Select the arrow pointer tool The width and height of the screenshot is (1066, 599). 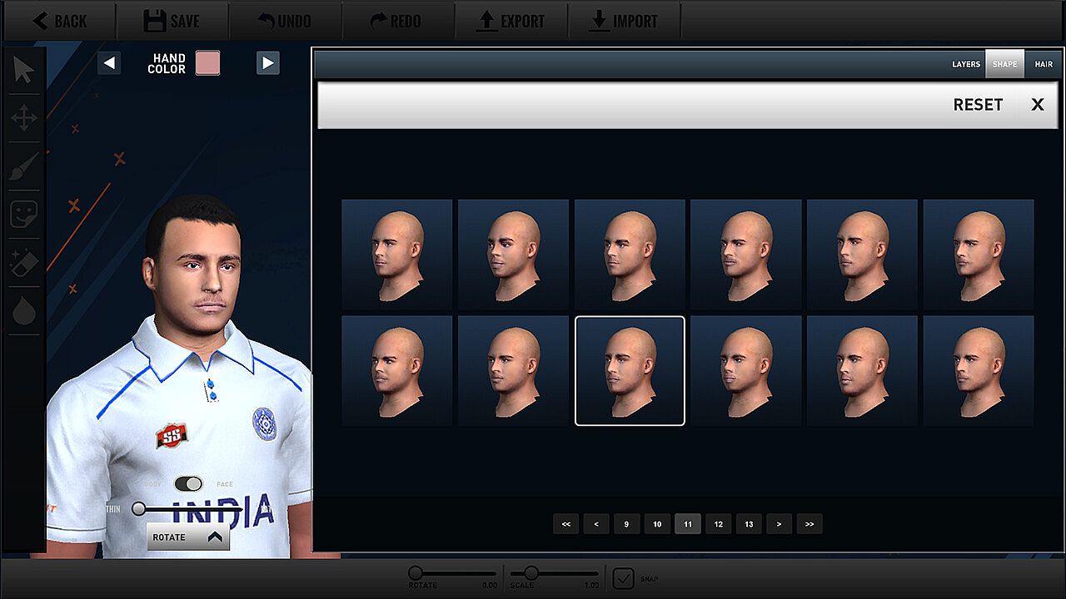[23, 71]
